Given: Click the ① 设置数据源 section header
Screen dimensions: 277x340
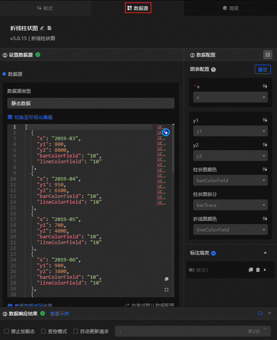Looking at the screenshot, I should [x=18, y=55].
